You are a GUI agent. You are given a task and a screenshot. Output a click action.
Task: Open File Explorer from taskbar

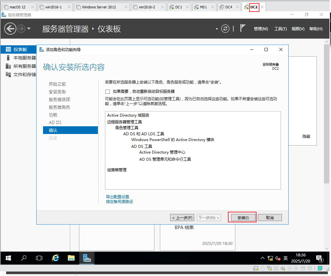pos(71,258)
